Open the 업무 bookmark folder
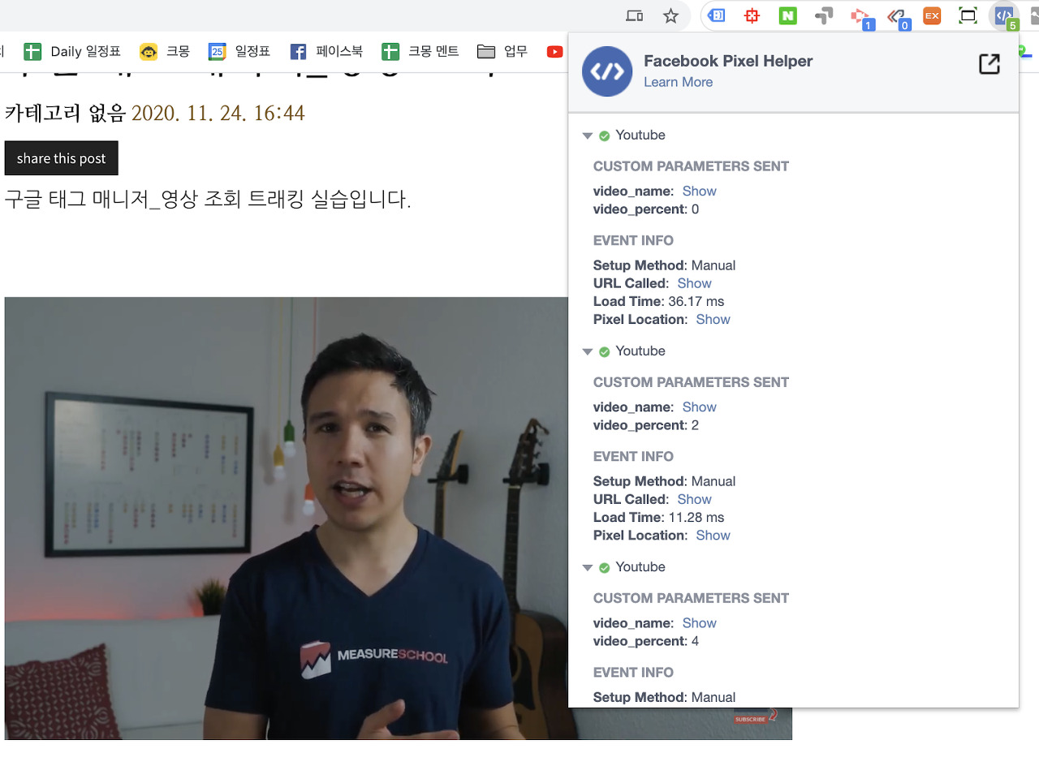 (502, 52)
